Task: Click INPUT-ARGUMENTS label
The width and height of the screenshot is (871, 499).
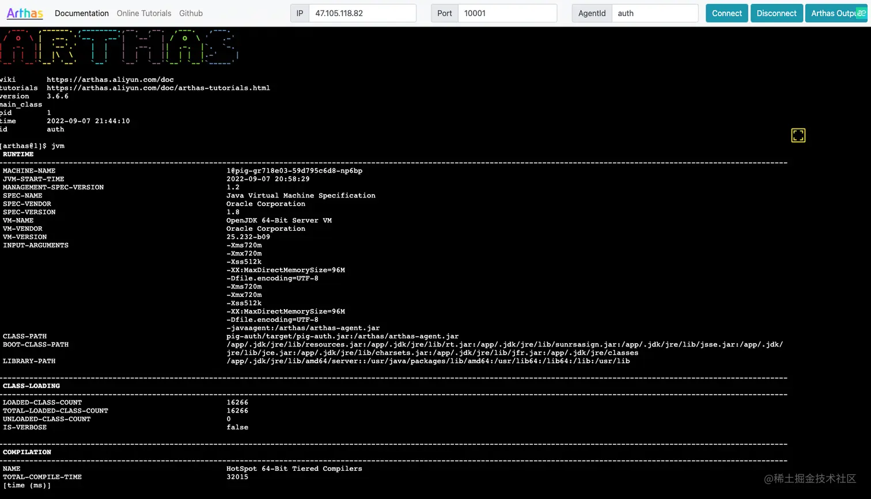Action: click(36, 245)
